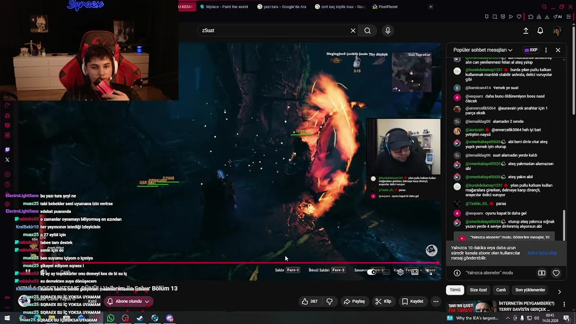The width and height of the screenshot is (576, 324).
Task: Click the YouTube search magnifier icon
Action: (x=368, y=31)
